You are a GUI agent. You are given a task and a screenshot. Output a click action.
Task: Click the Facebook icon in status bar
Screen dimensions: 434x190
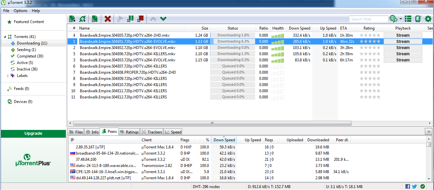(408, 186)
